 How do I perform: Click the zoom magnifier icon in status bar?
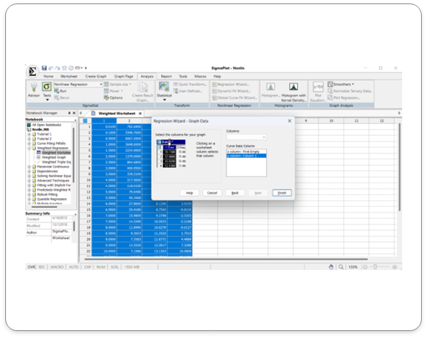coord(341,267)
